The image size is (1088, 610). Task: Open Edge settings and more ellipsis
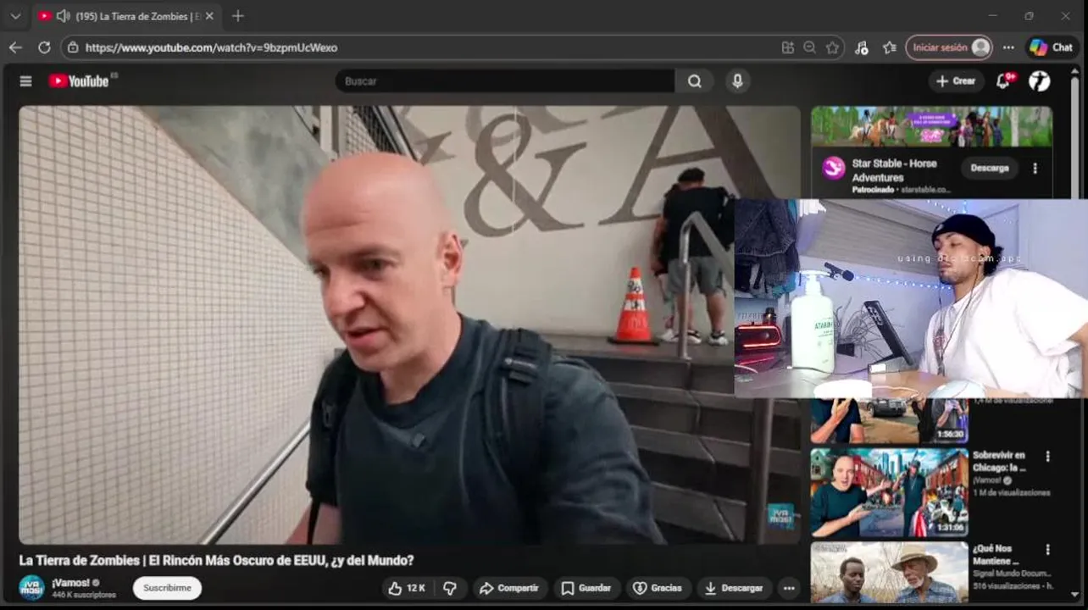click(1008, 47)
